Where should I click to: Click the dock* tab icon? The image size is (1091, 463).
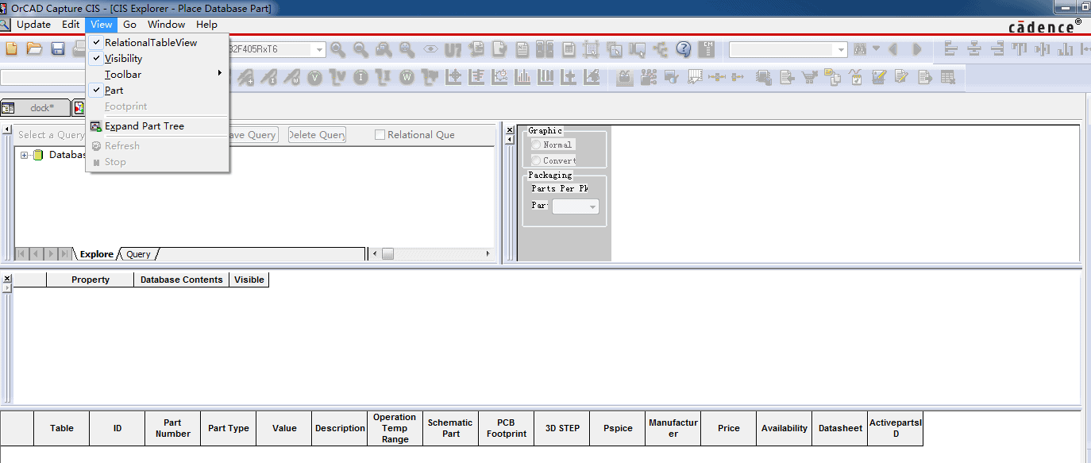point(8,108)
